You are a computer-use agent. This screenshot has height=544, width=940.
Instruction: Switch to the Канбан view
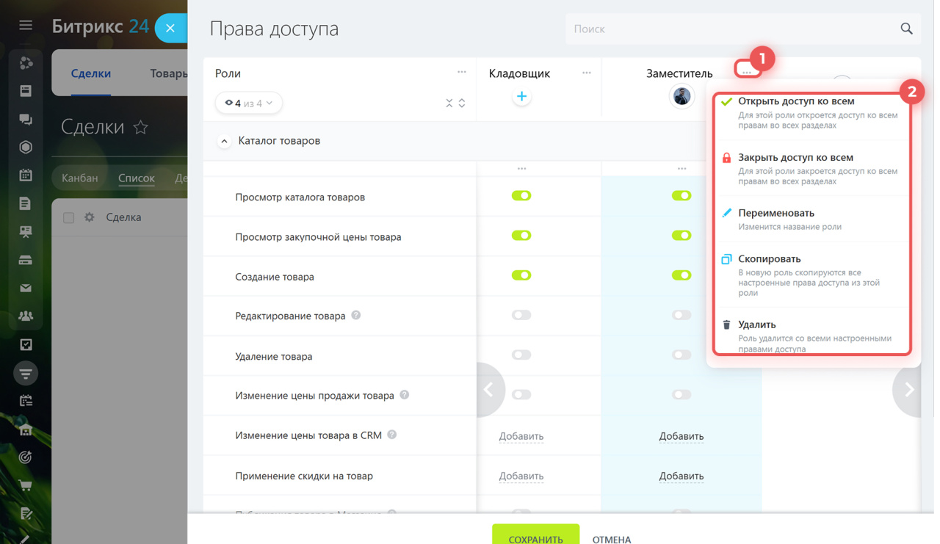80,178
